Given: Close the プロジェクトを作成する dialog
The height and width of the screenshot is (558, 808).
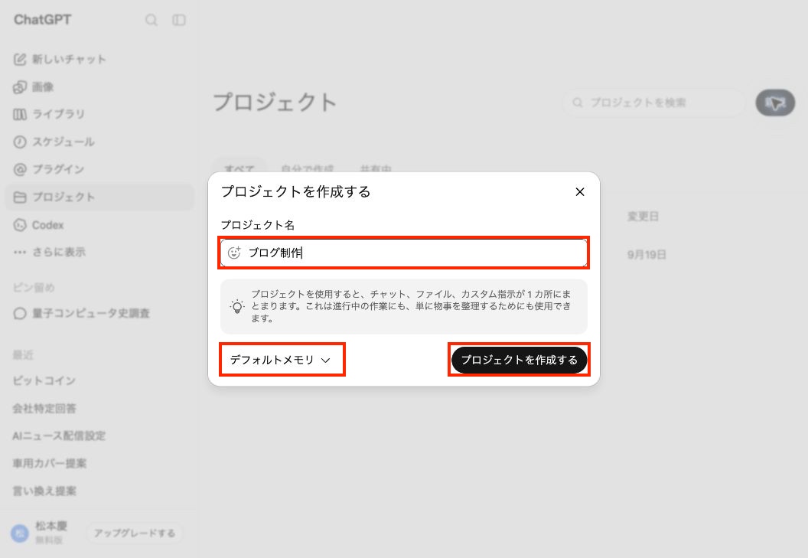Looking at the screenshot, I should [x=580, y=192].
